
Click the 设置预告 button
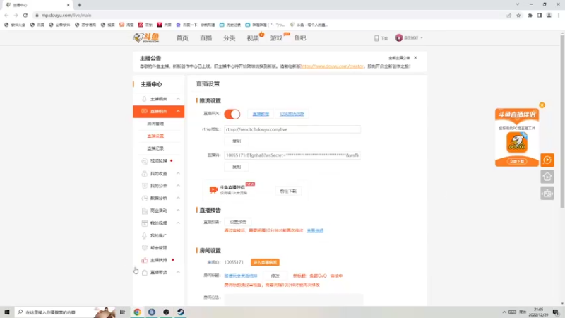point(238,222)
